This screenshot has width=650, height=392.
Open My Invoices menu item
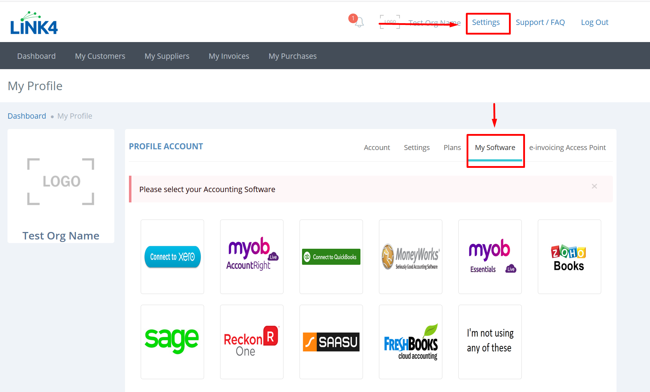click(x=229, y=56)
